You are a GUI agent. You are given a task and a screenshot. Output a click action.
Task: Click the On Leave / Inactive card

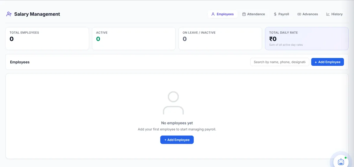220,39
